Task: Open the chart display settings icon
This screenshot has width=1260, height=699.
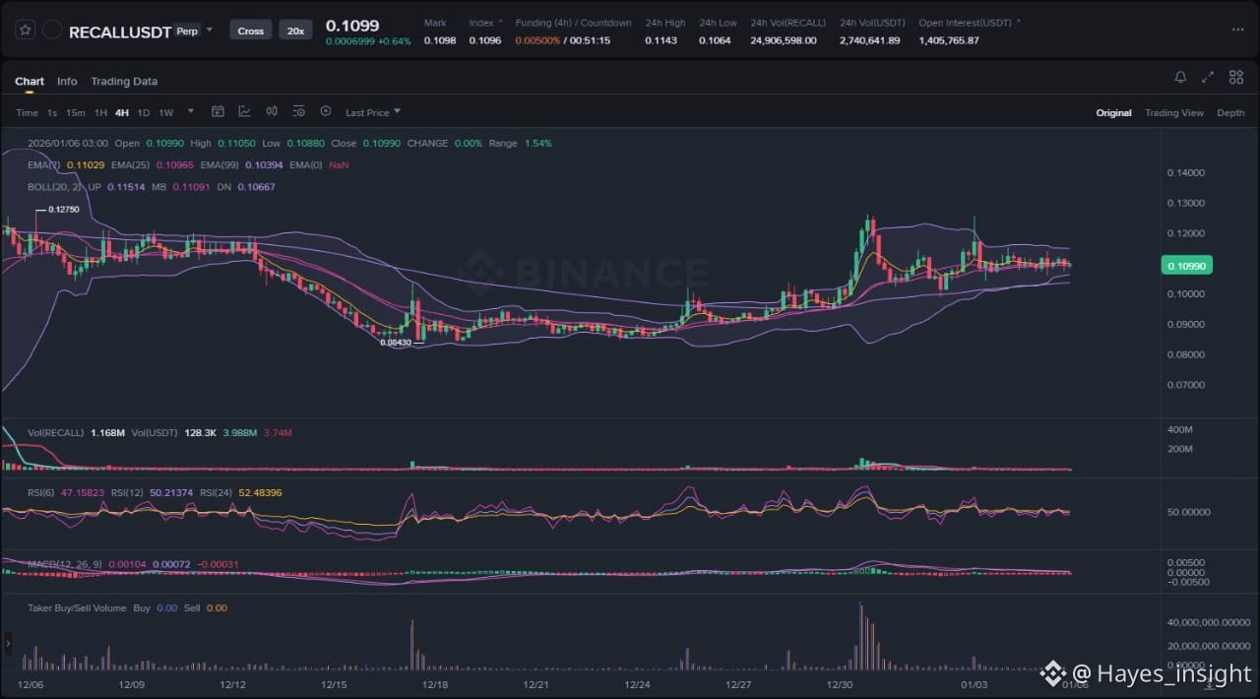Action: [298, 112]
